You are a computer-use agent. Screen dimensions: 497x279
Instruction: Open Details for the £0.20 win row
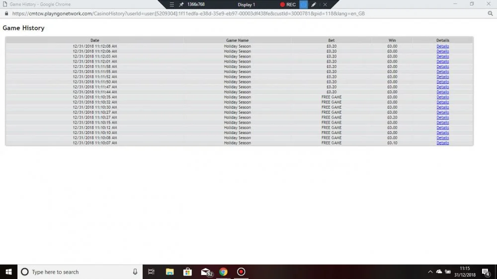click(x=442, y=118)
